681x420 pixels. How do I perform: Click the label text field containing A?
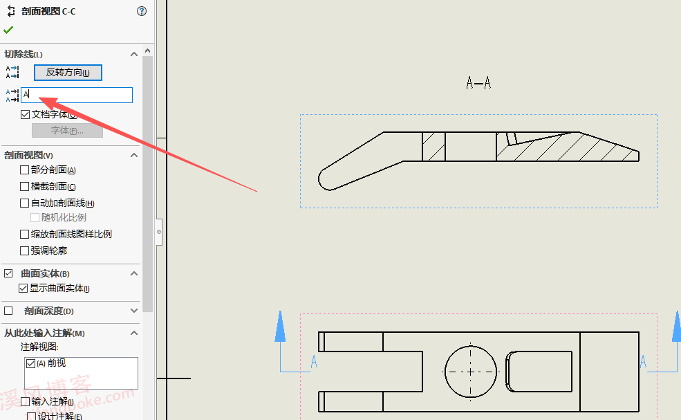point(77,95)
